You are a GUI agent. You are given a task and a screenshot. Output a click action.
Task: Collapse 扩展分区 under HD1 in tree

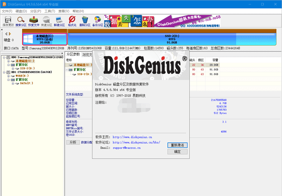tap(9, 79)
